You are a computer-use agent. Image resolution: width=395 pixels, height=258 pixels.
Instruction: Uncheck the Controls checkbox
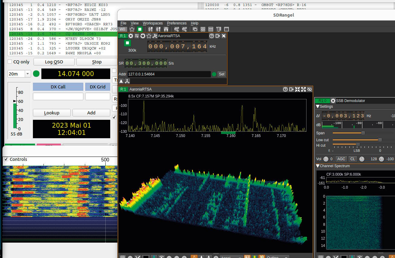point(6,159)
